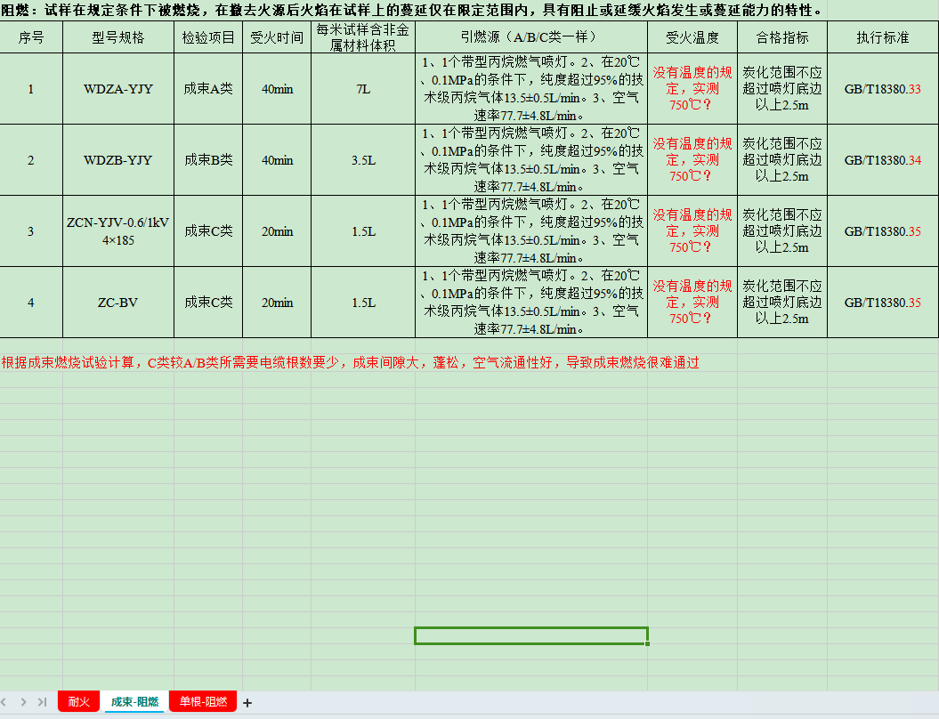Screen dimensions: 939x719
Task: Click the 执行标准 header cell
Action: [x=882, y=38]
